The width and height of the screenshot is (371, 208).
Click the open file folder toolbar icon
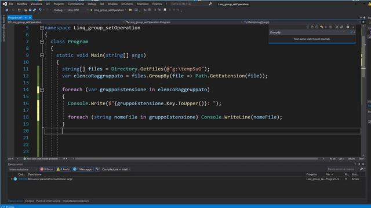coord(26,10)
